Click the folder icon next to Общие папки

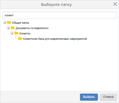pyautogui.click(x=9, y=22)
